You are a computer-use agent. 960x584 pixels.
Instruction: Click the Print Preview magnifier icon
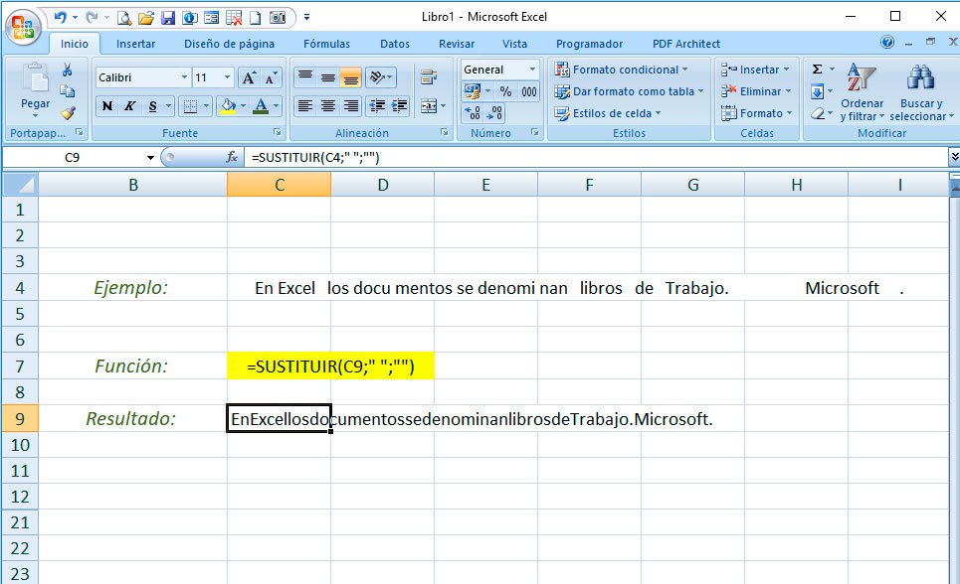(124, 18)
